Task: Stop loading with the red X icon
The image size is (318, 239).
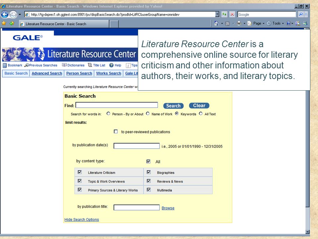Action: point(232,14)
